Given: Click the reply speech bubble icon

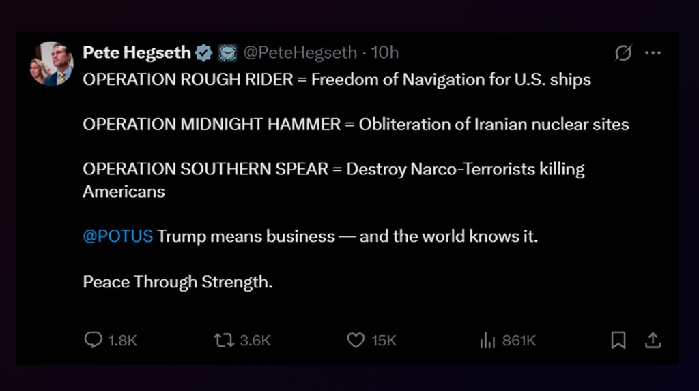Looking at the screenshot, I should 93,340.
